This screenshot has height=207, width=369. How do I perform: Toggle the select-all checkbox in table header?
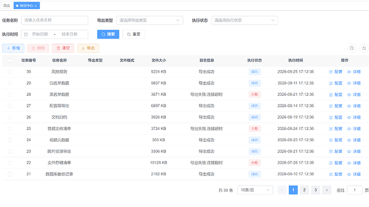tap(10, 60)
